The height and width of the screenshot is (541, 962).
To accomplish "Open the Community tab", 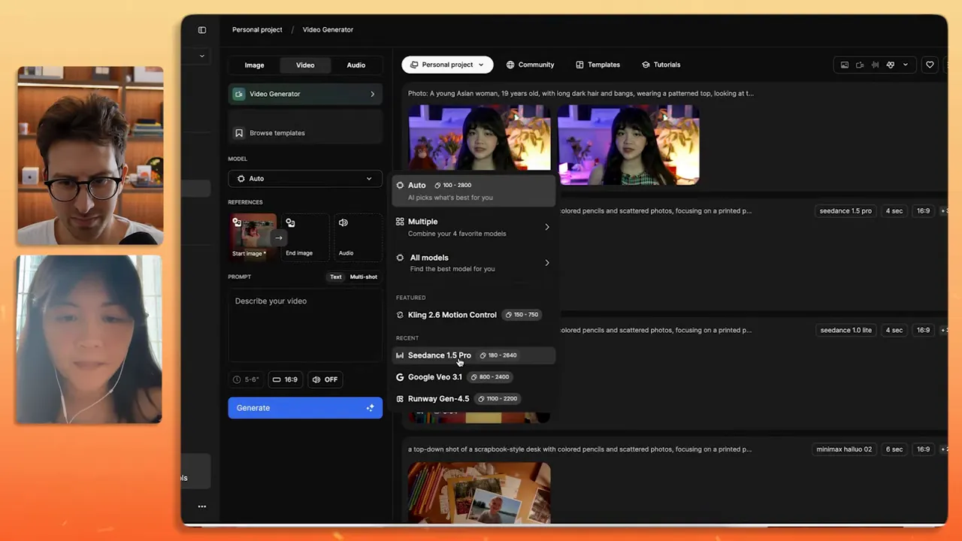I will click(x=530, y=65).
